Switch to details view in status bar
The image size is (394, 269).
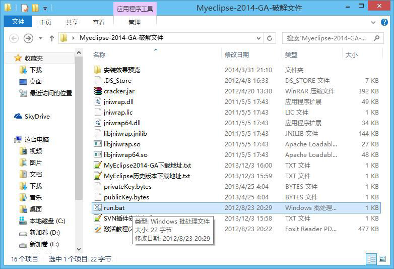(x=371, y=259)
